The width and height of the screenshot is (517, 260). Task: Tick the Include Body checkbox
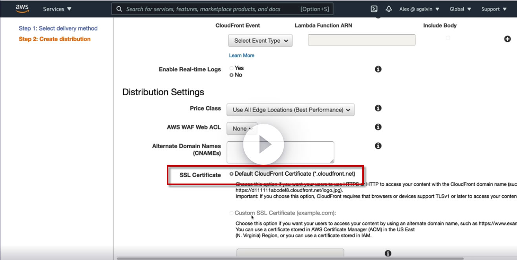448,38
